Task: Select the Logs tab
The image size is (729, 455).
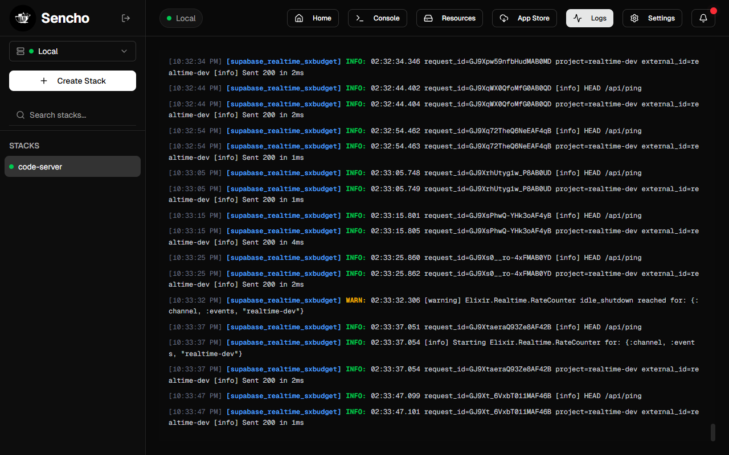Action: [589, 18]
